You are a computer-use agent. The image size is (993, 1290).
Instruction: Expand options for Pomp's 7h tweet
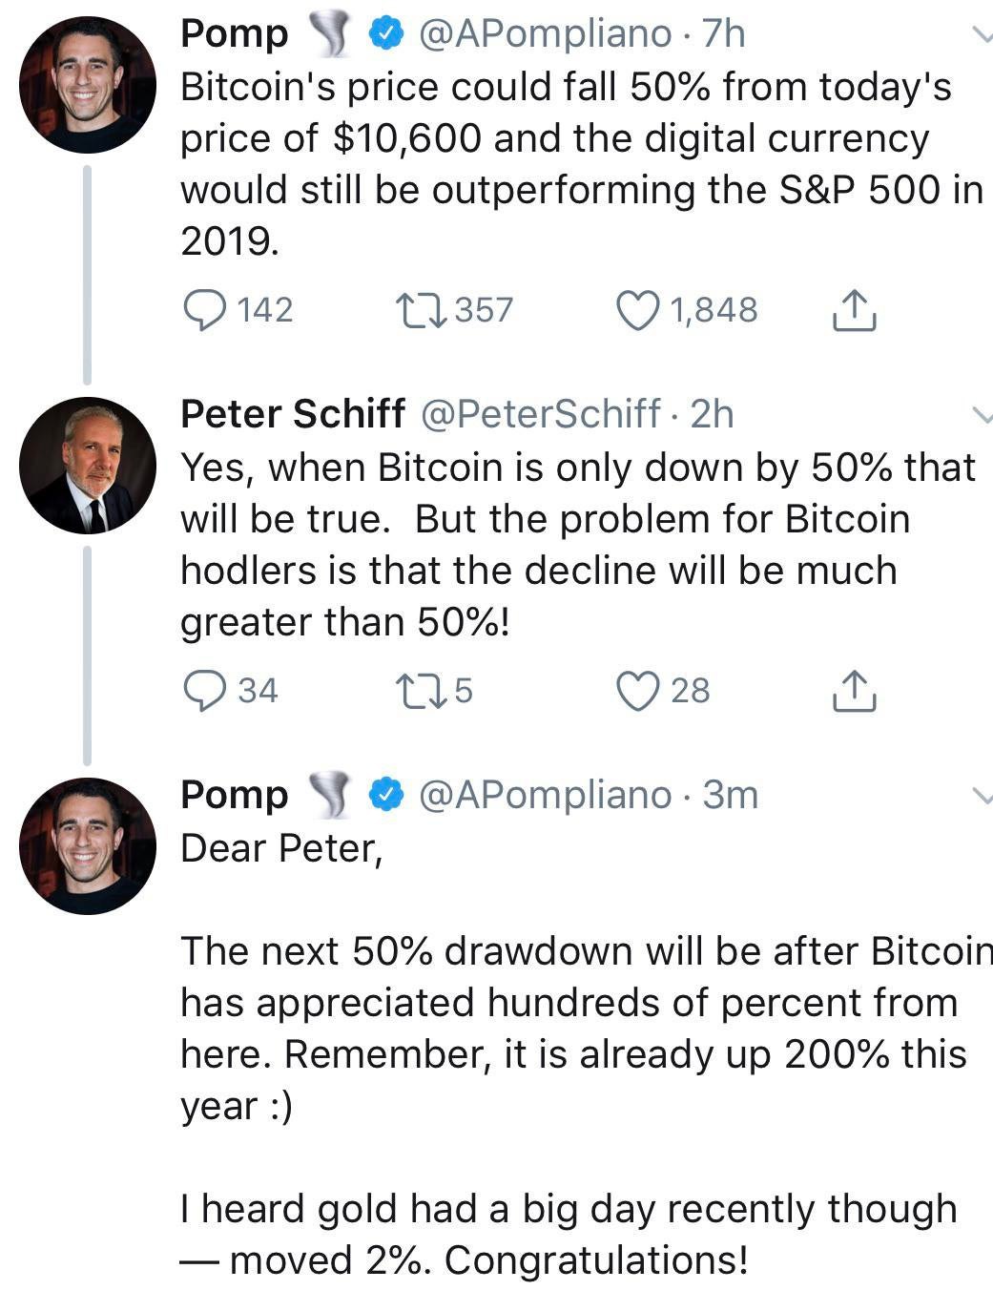[981, 35]
